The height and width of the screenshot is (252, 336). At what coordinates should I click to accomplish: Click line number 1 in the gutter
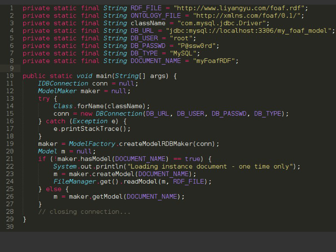tap(11, 8)
